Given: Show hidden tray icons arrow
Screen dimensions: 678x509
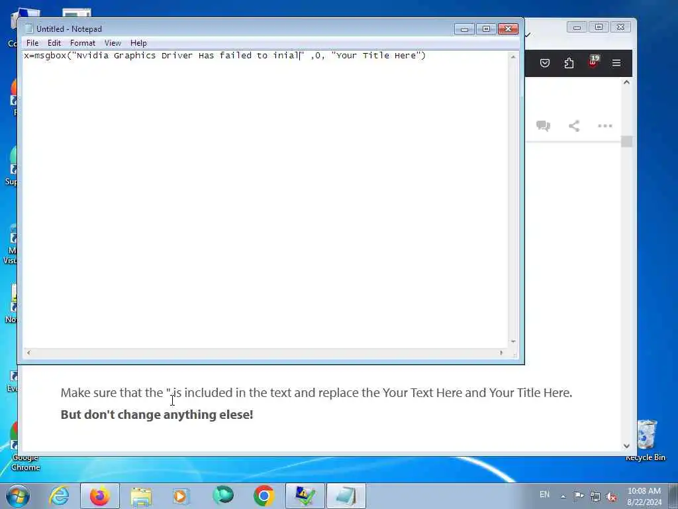Looking at the screenshot, I should click(x=563, y=496).
